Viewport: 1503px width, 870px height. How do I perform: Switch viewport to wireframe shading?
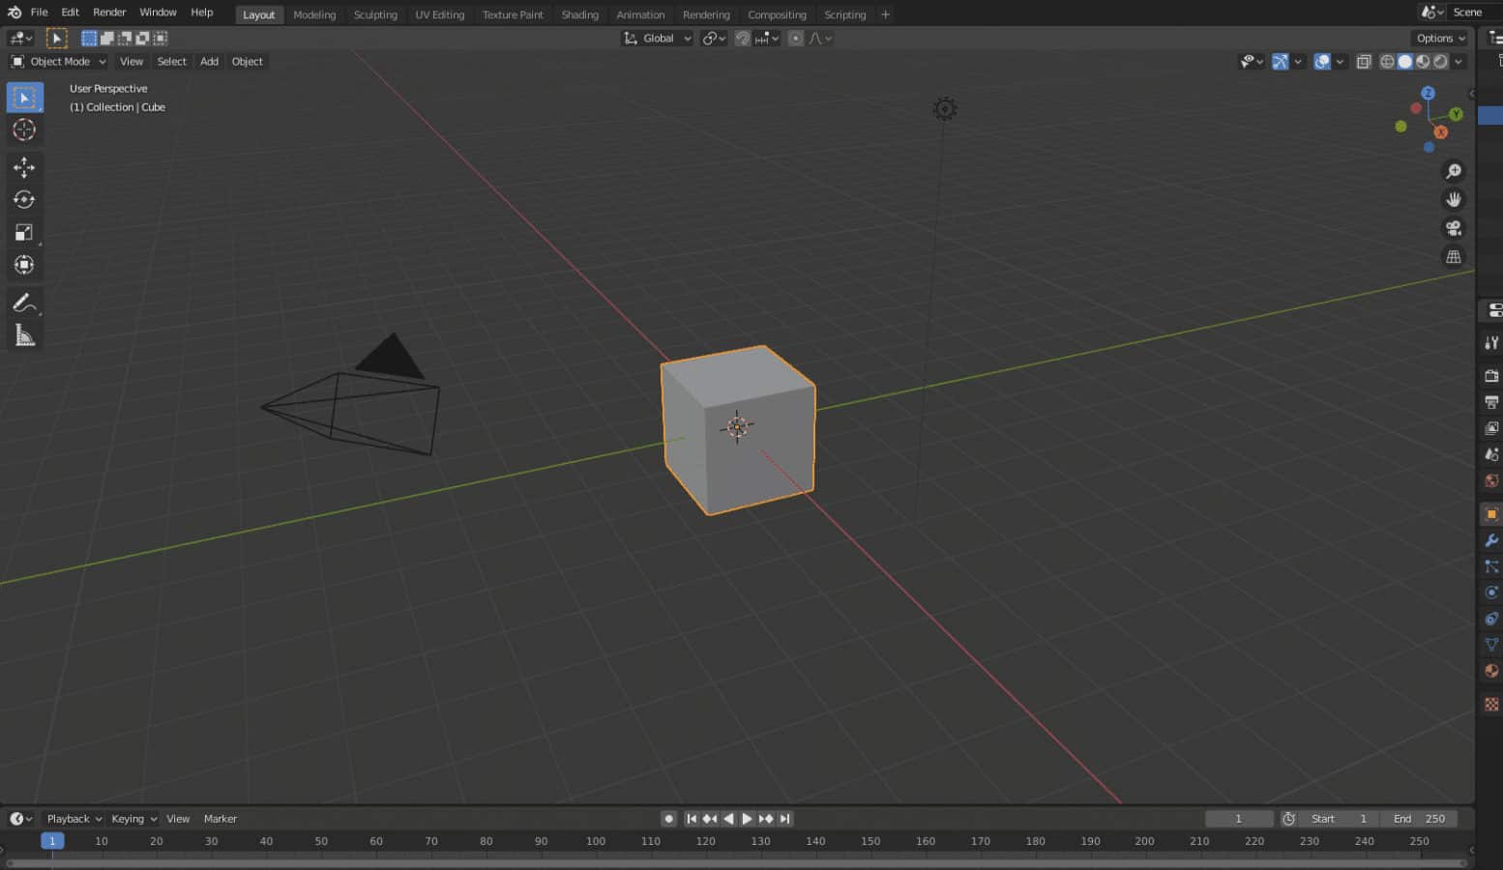tap(1386, 61)
